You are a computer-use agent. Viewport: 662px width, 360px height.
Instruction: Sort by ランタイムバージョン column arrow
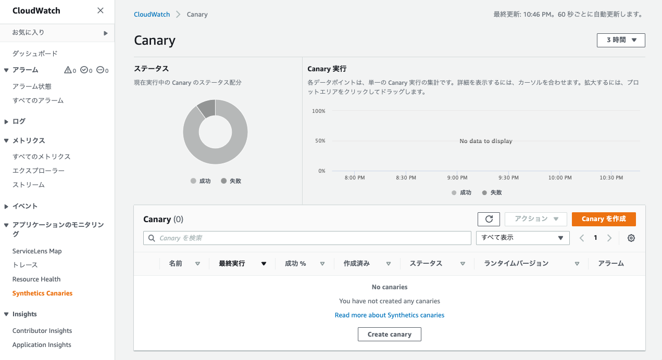click(x=577, y=264)
